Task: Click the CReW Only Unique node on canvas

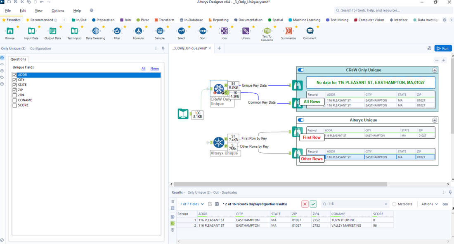Action: tap(219, 88)
